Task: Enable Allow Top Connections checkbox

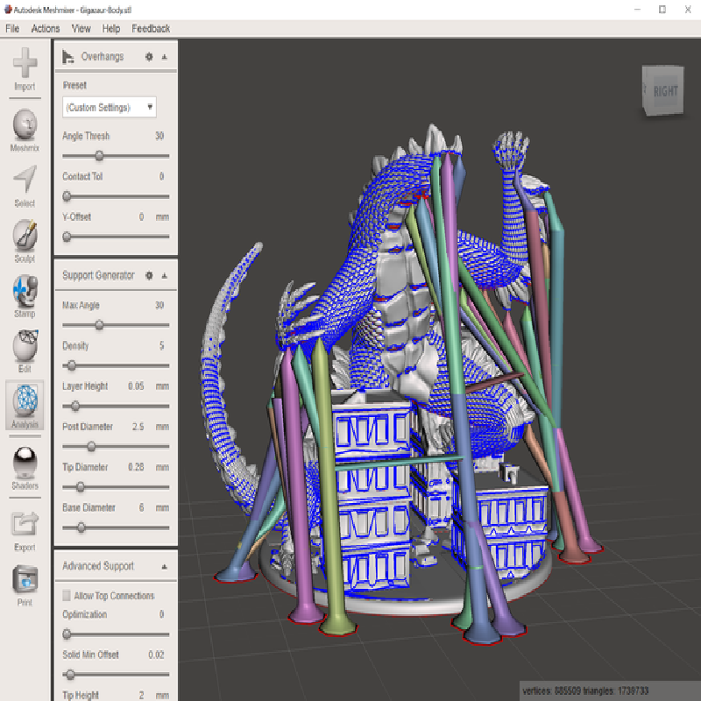Action: click(67, 596)
